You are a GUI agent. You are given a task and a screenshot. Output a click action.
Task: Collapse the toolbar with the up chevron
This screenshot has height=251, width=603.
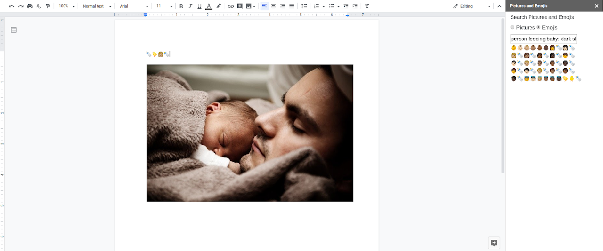point(499,6)
